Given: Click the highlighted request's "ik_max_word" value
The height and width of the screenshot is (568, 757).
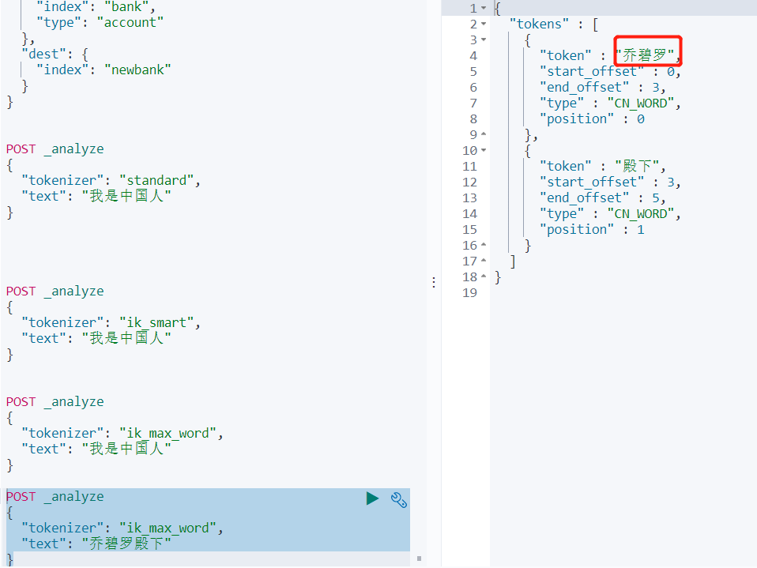Looking at the screenshot, I should (x=168, y=528).
